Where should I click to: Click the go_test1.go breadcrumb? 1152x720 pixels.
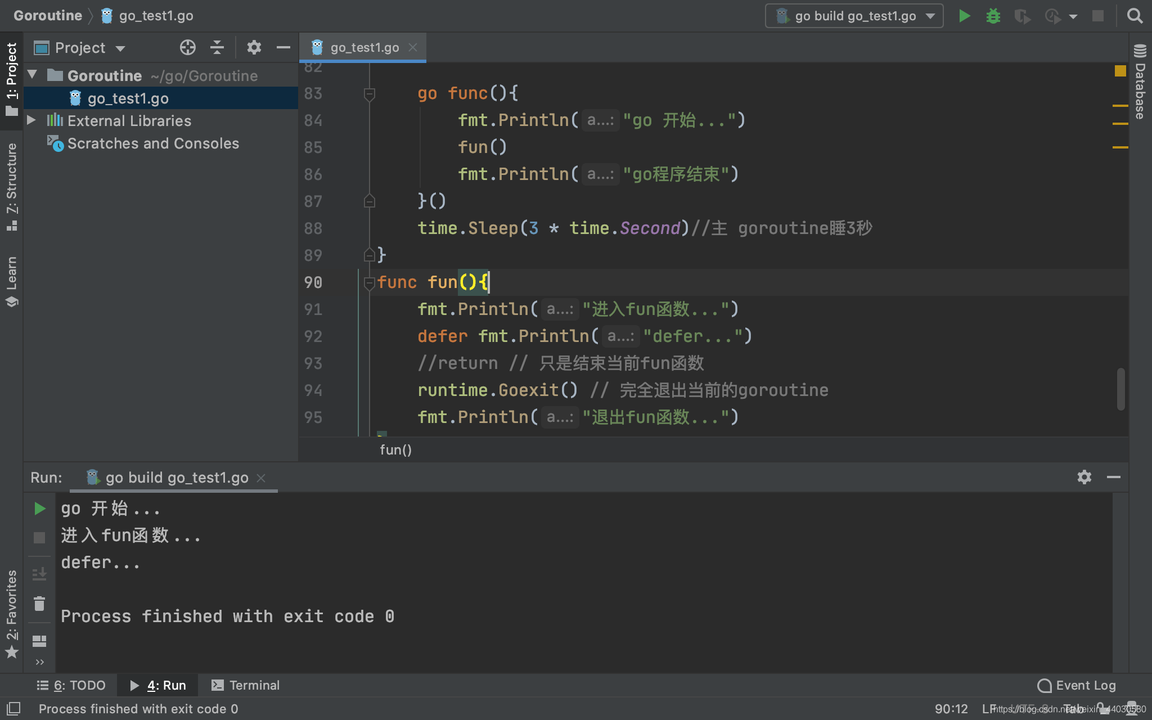(147, 16)
